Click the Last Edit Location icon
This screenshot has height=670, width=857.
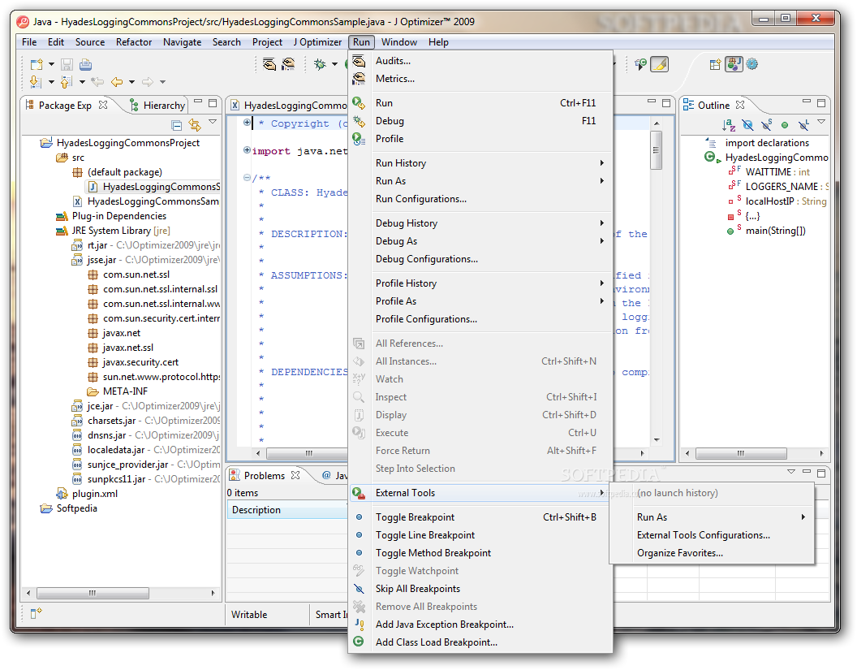pos(97,82)
